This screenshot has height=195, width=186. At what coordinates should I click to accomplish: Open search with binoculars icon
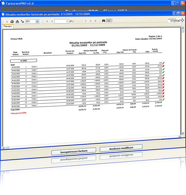pos(103,20)
